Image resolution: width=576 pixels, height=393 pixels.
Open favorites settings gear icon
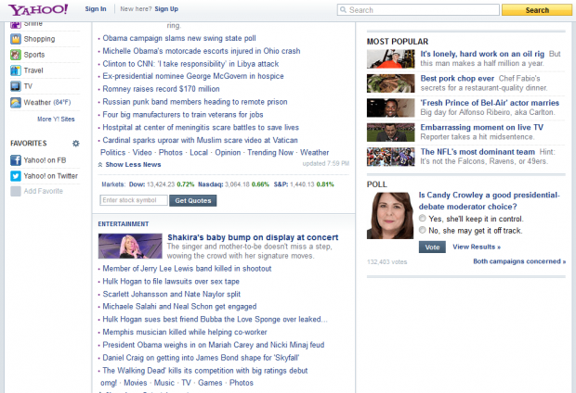click(x=75, y=144)
